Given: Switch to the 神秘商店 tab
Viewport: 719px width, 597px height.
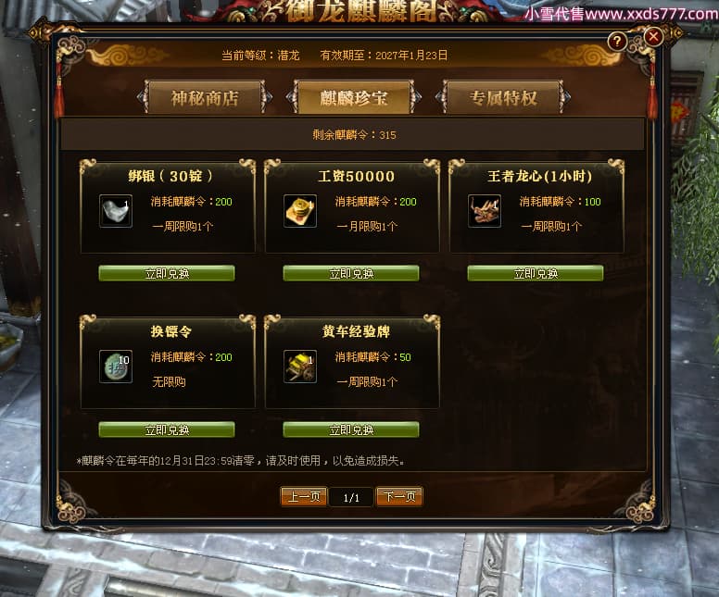Looking at the screenshot, I should tap(205, 97).
